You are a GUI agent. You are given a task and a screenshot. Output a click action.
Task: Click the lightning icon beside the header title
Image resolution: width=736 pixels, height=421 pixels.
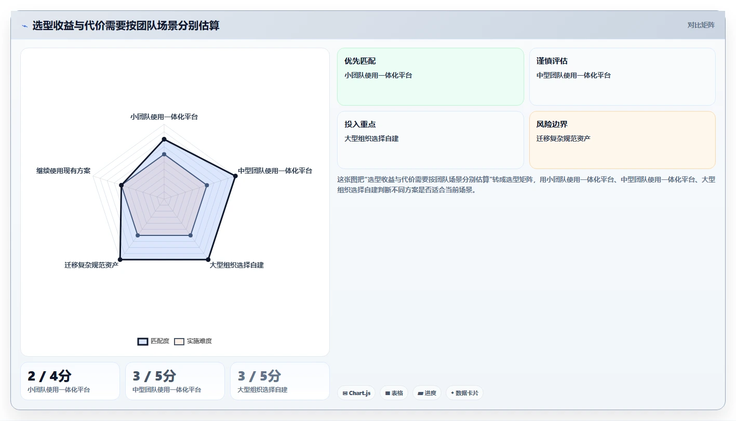[x=24, y=26]
